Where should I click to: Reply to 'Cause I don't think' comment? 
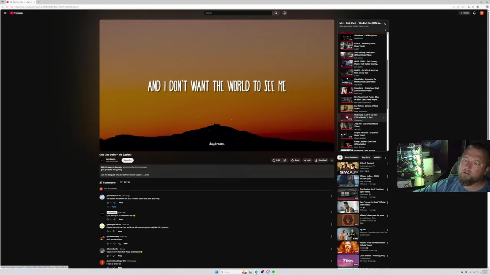coord(120,256)
